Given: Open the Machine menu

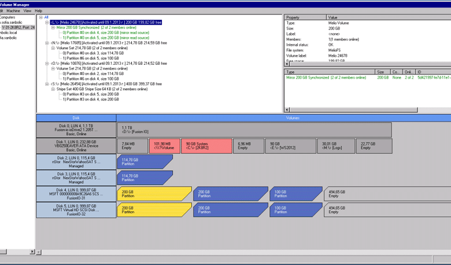Looking at the screenshot, I should pos(13,10).
